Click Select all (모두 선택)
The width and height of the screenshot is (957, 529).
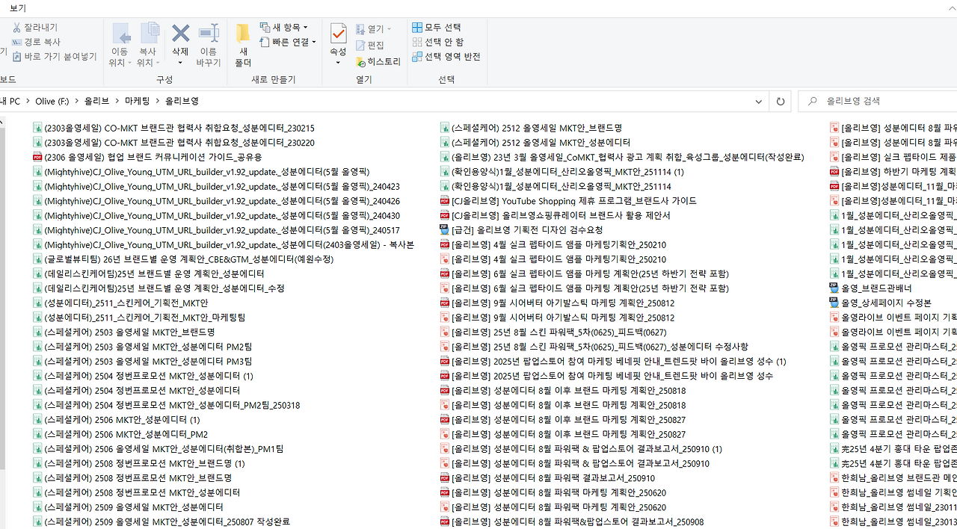coord(437,27)
